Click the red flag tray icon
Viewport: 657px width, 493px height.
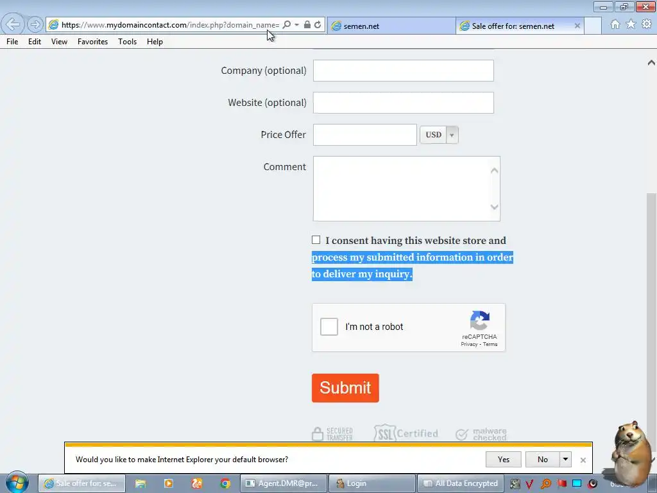[x=561, y=484]
